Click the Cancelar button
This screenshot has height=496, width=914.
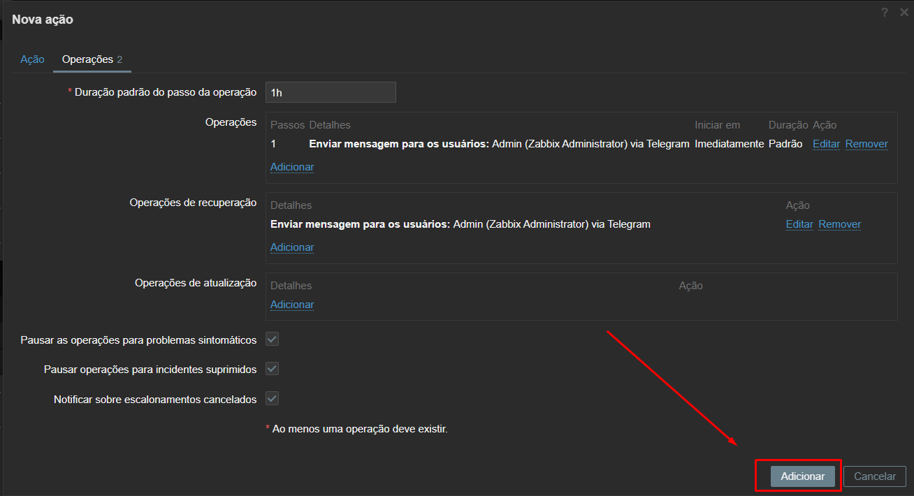point(875,476)
